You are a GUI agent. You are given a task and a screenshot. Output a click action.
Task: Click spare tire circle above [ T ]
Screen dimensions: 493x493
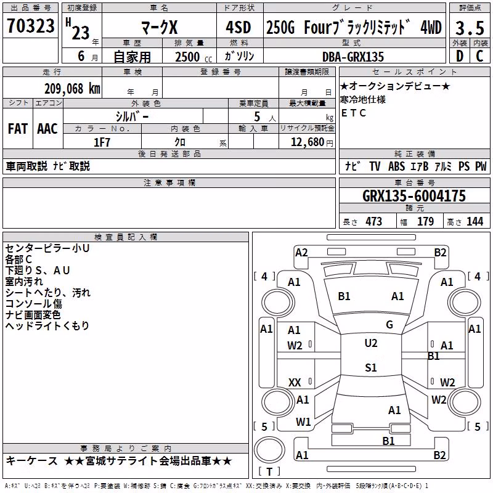(269, 449)
